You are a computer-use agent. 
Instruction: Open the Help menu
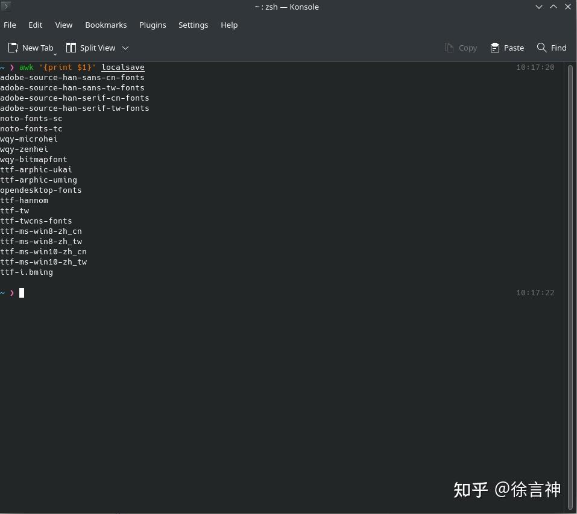click(x=229, y=25)
